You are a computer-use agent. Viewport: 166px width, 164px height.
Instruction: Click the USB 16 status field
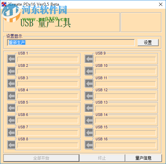[126, 145]
